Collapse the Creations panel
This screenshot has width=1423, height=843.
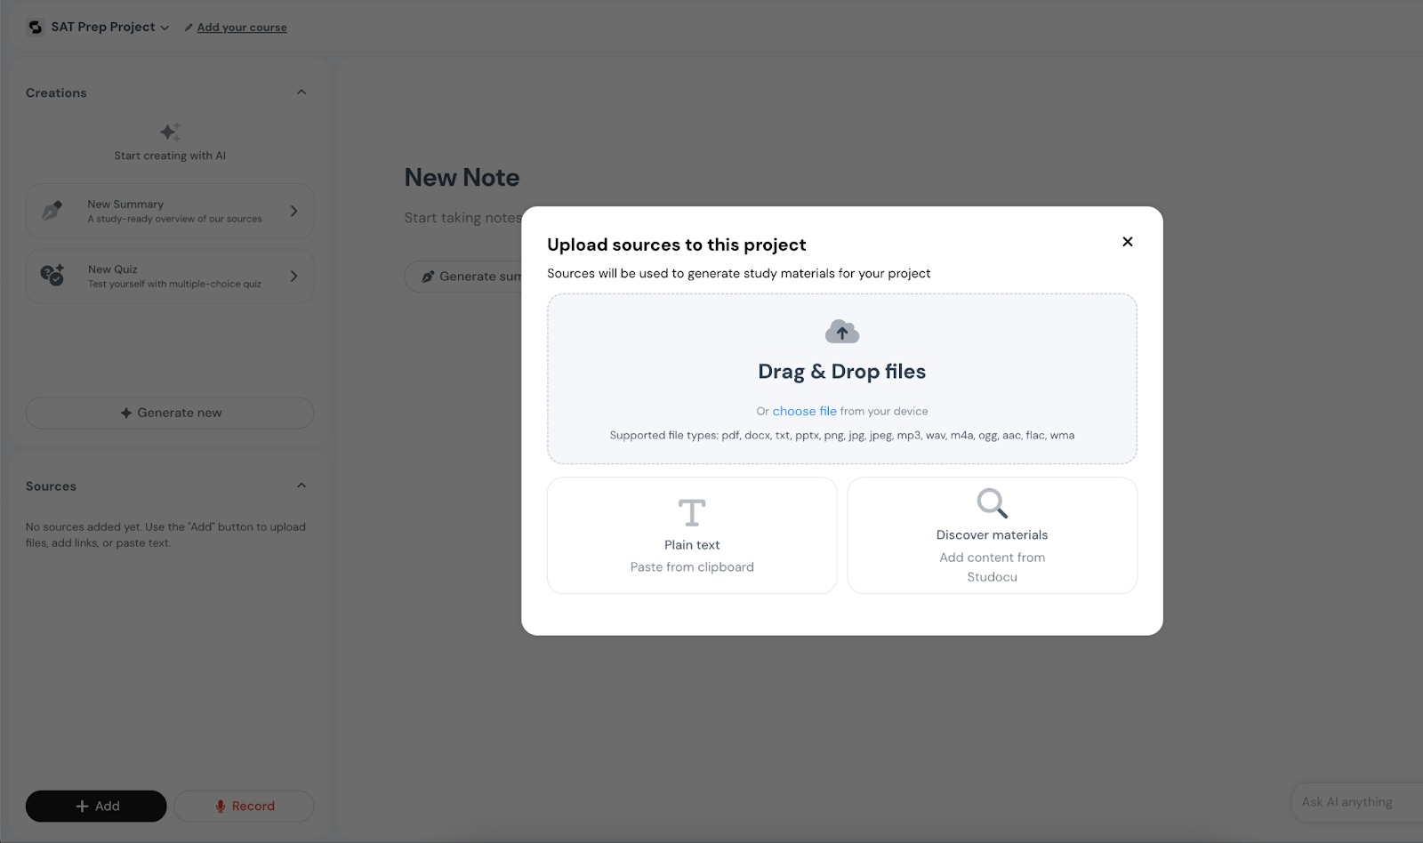pyautogui.click(x=301, y=92)
